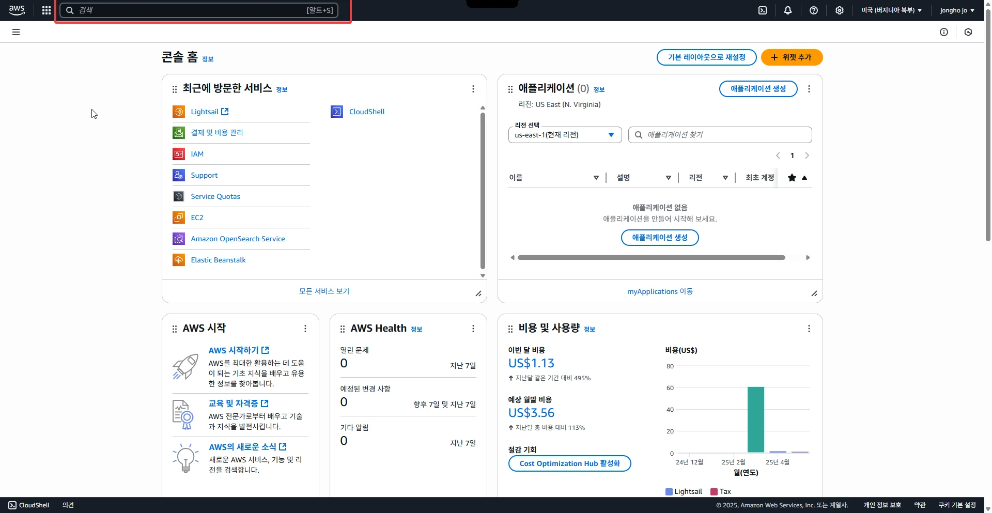Viewport: 992px width, 513px height.
Task: Click the top 애플리케이션 생성 button
Action: [758, 89]
